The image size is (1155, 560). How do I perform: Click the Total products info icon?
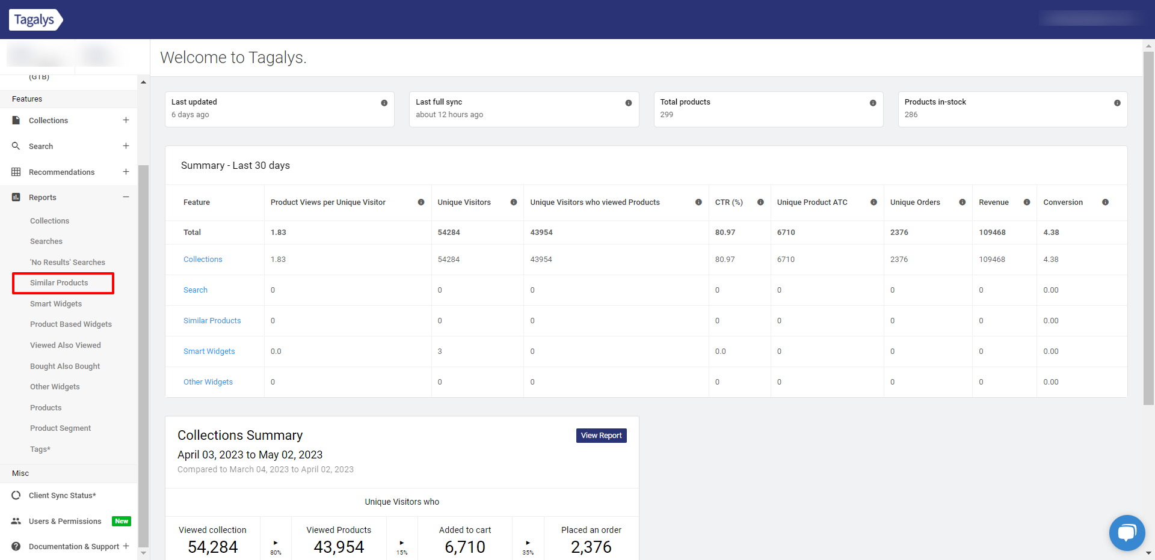click(x=873, y=103)
